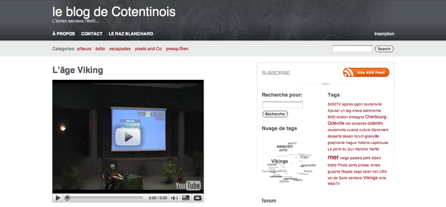This screenshot has height=207, width=446.
Task: Click the Danemark tag
Action: (380, 130)
